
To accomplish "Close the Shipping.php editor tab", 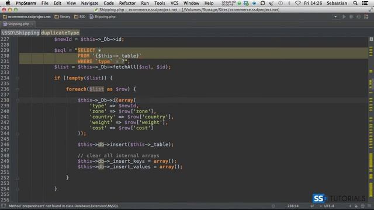I will click(x=32, y=24).
